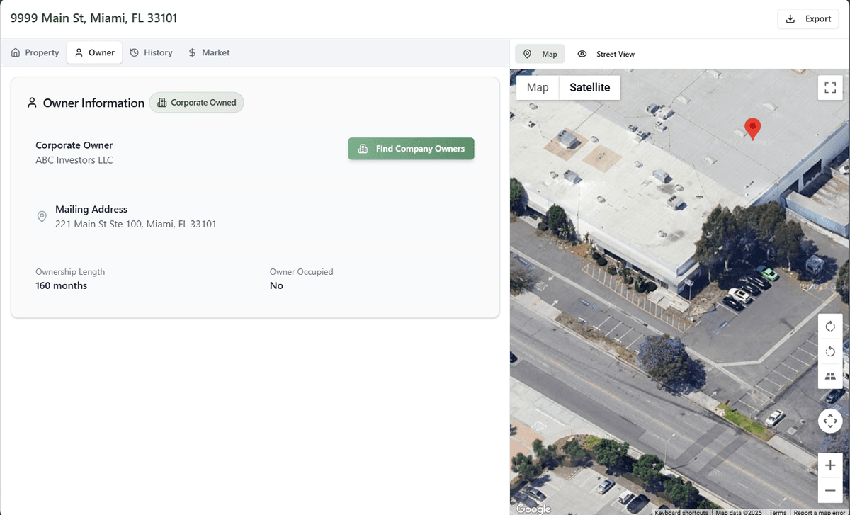Zoom in on the satellite map

pos(830,465)
